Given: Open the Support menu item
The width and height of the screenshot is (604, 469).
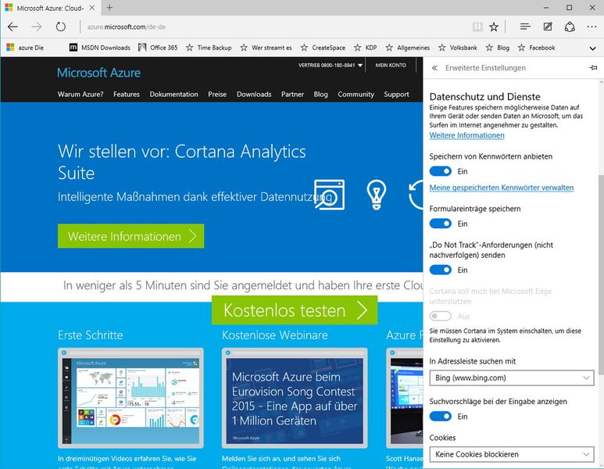Looking at the screenshot, I should click(x=396, y=94).
